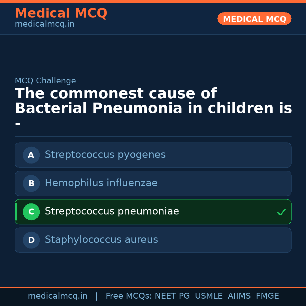Choose the Hemophilus influenzae answer text
The image size is (306, 306).
pos(101,183)
